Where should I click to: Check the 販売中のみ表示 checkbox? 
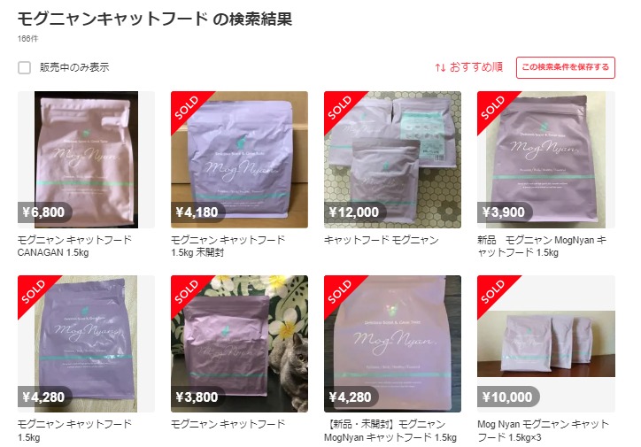[x=25, y=67]
